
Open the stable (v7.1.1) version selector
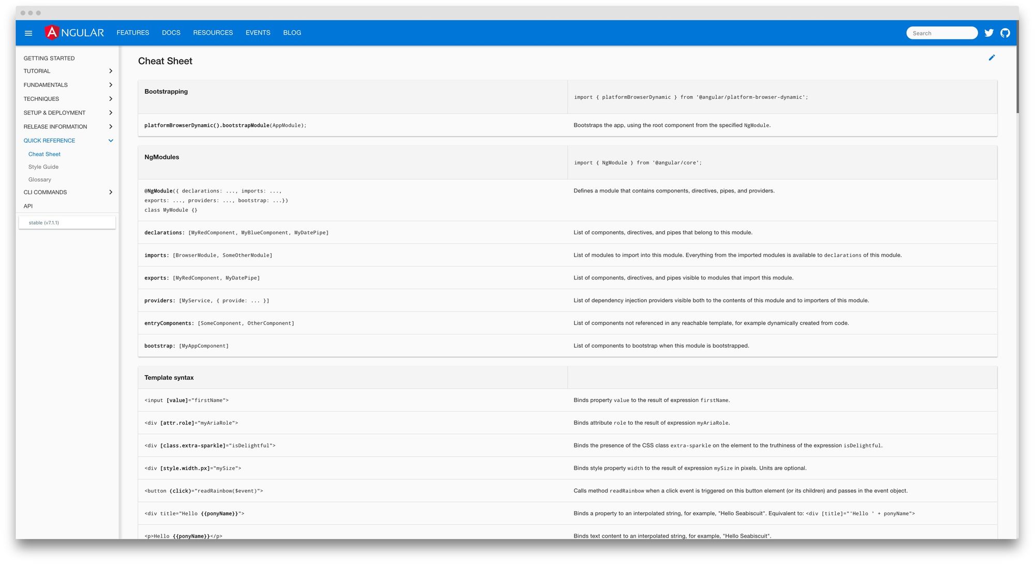tap(67, 222)
